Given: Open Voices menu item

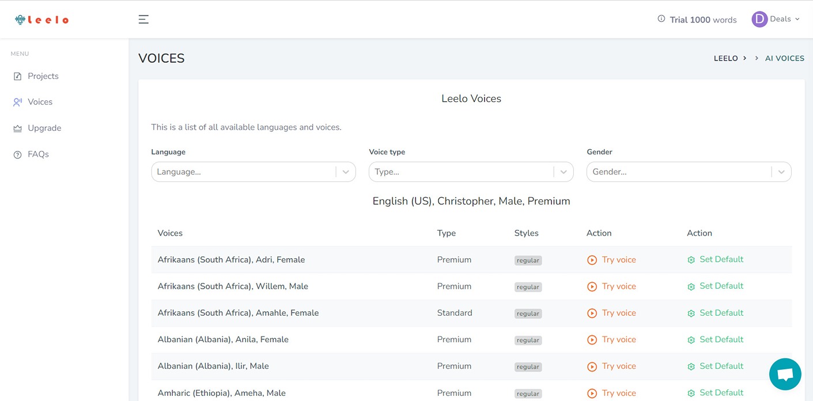Looking at the screenshot, I should (x=40, y=102).
